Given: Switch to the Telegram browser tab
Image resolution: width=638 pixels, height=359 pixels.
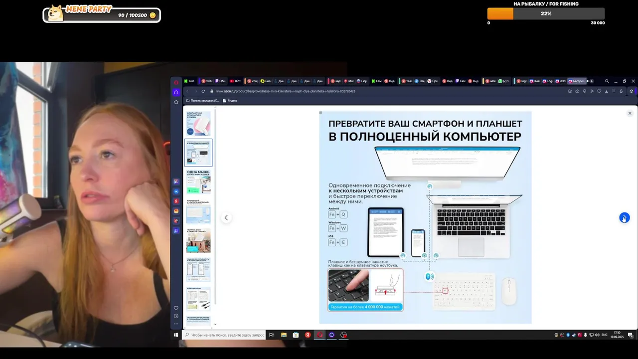Looking at the screenshot, I should click(420, 81).
